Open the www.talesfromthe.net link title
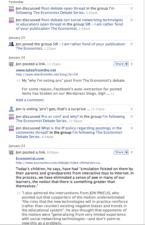Image resolution: width=145 pixels, height=225 pixels. tap(36, 70)
